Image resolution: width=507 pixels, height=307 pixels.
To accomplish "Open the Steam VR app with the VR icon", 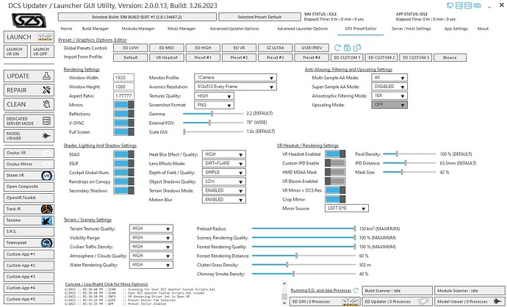I will [x=29, y=176].
